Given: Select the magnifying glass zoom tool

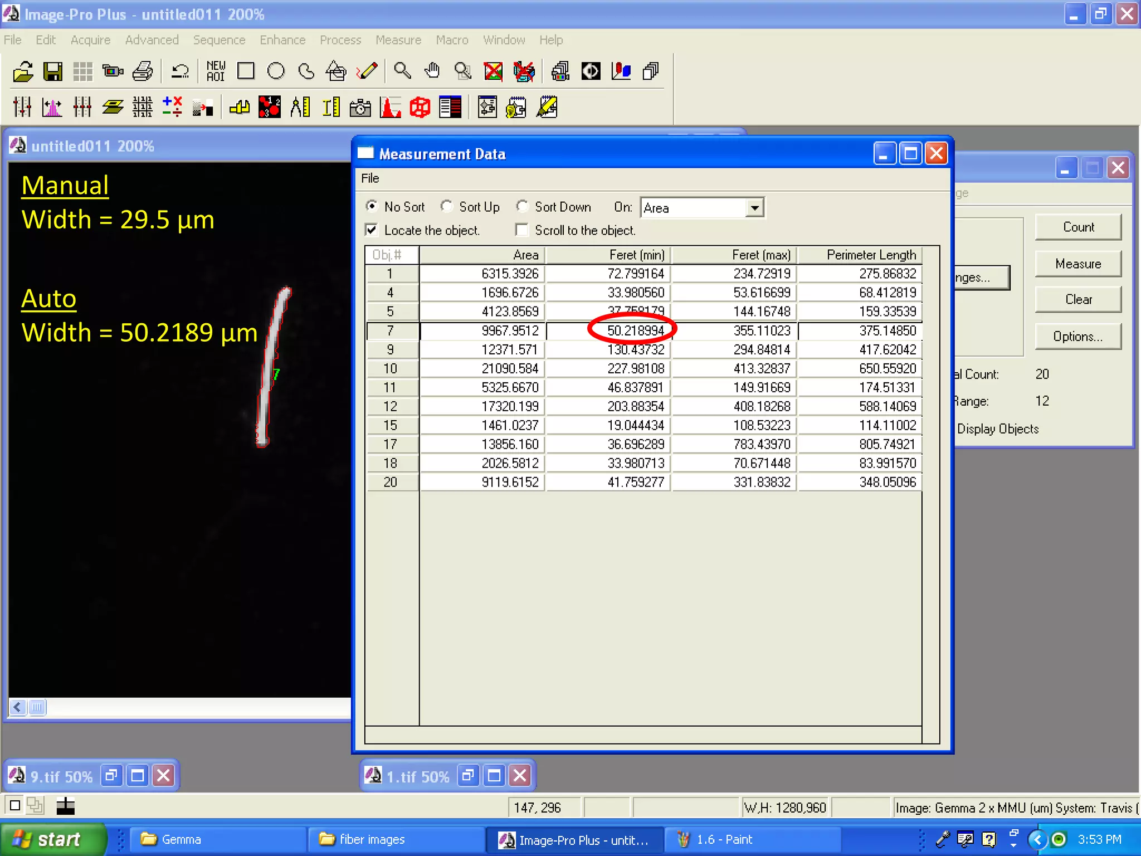Looking at the screenshot, I should click(x=402, y=71).
